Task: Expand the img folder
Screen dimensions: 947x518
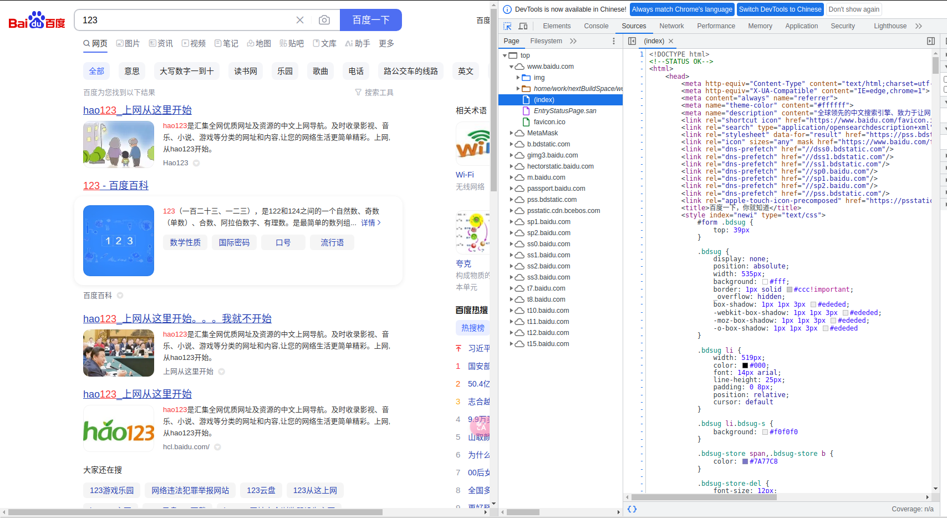Action: 518,78
